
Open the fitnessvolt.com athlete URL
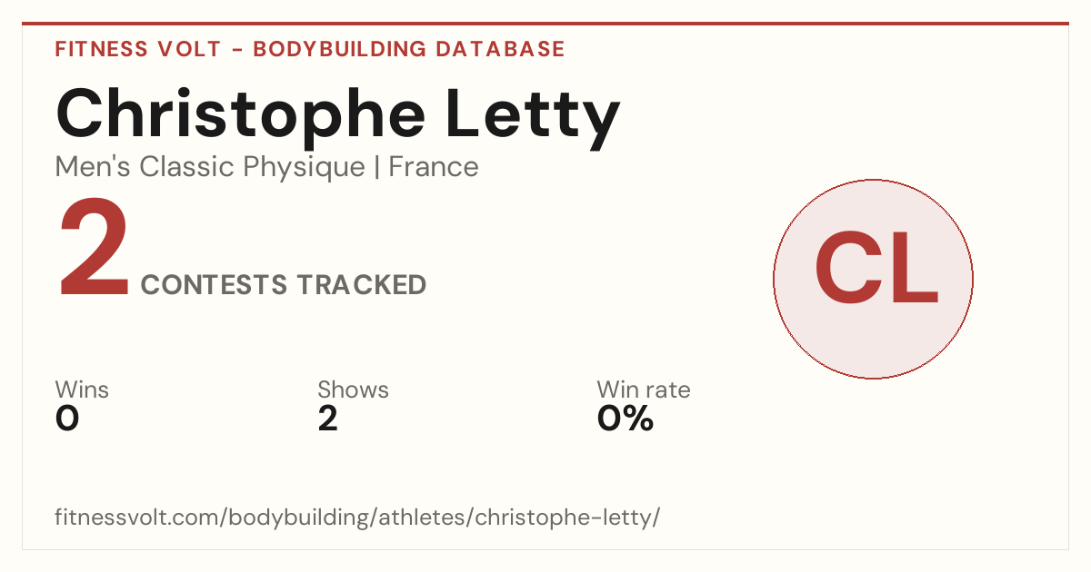click(357, 518)
